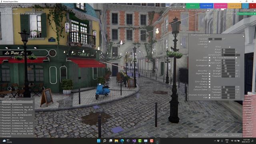Open the green resolution dropdown
This screenshot has width=256, height=144.
(246, 14)
